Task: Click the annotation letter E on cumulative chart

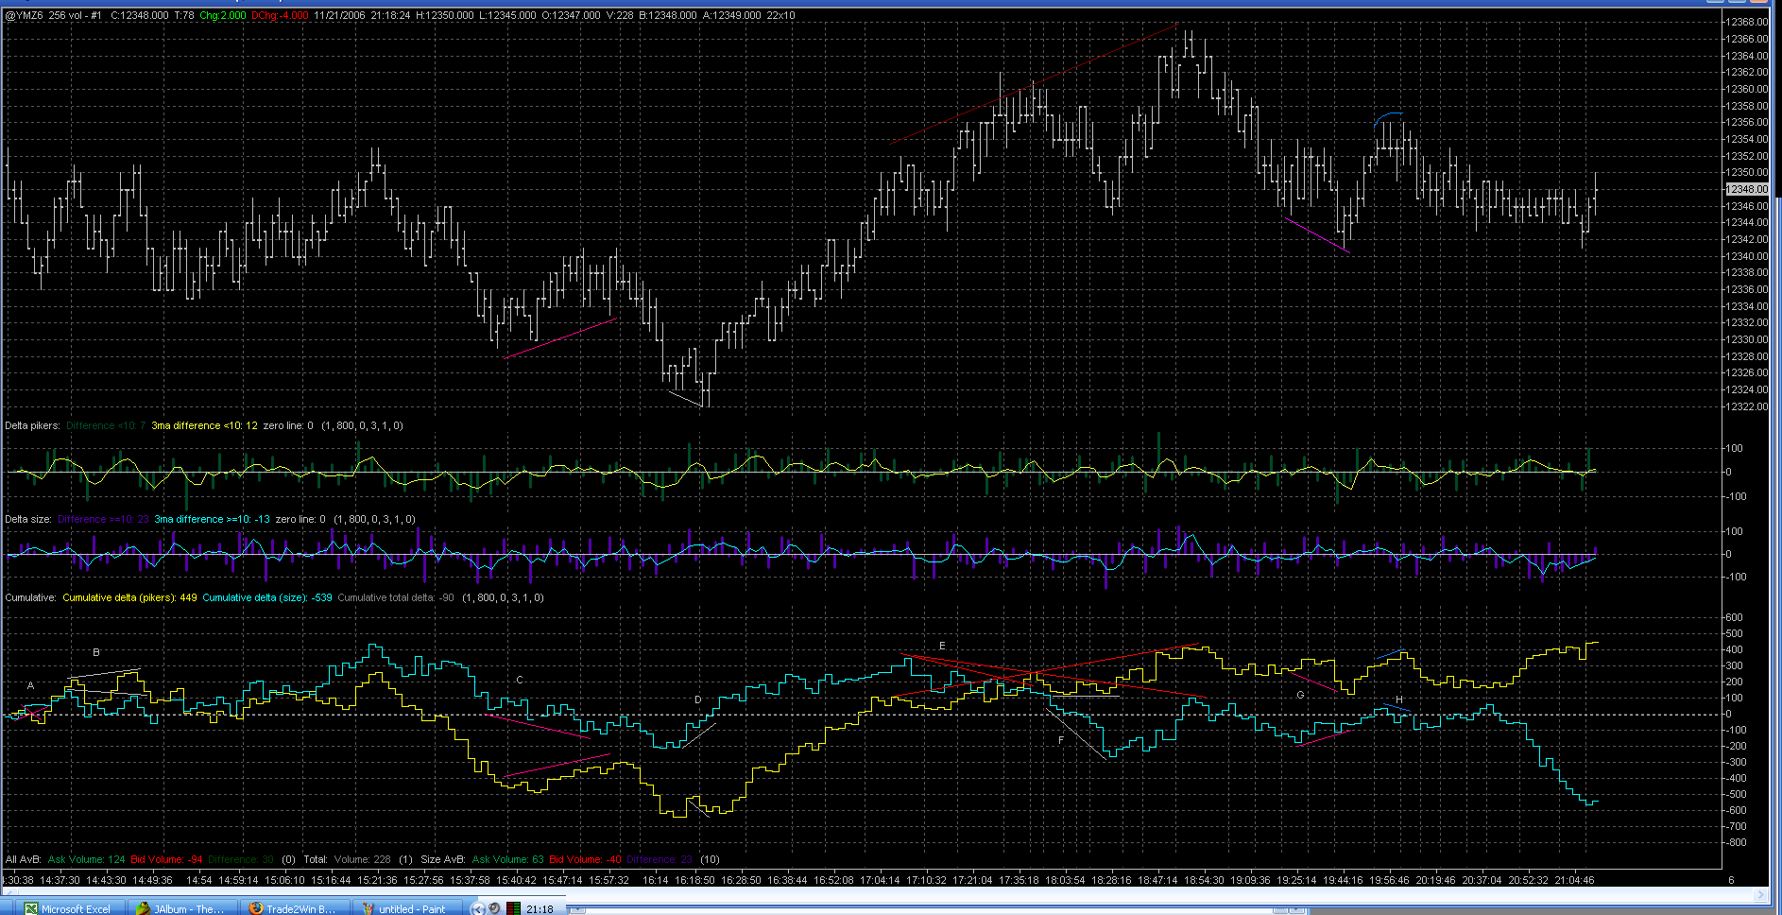Action: [x=942, y=646]
